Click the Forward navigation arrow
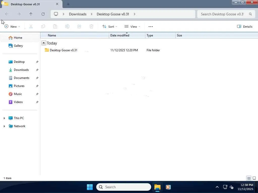Viewport: 258px width, 193px height. click(19, 14)
